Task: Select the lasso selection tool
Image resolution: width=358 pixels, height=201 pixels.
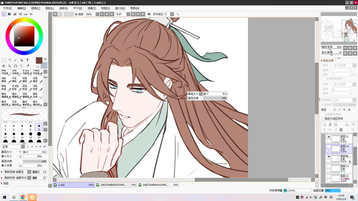Action: [10, 60]
